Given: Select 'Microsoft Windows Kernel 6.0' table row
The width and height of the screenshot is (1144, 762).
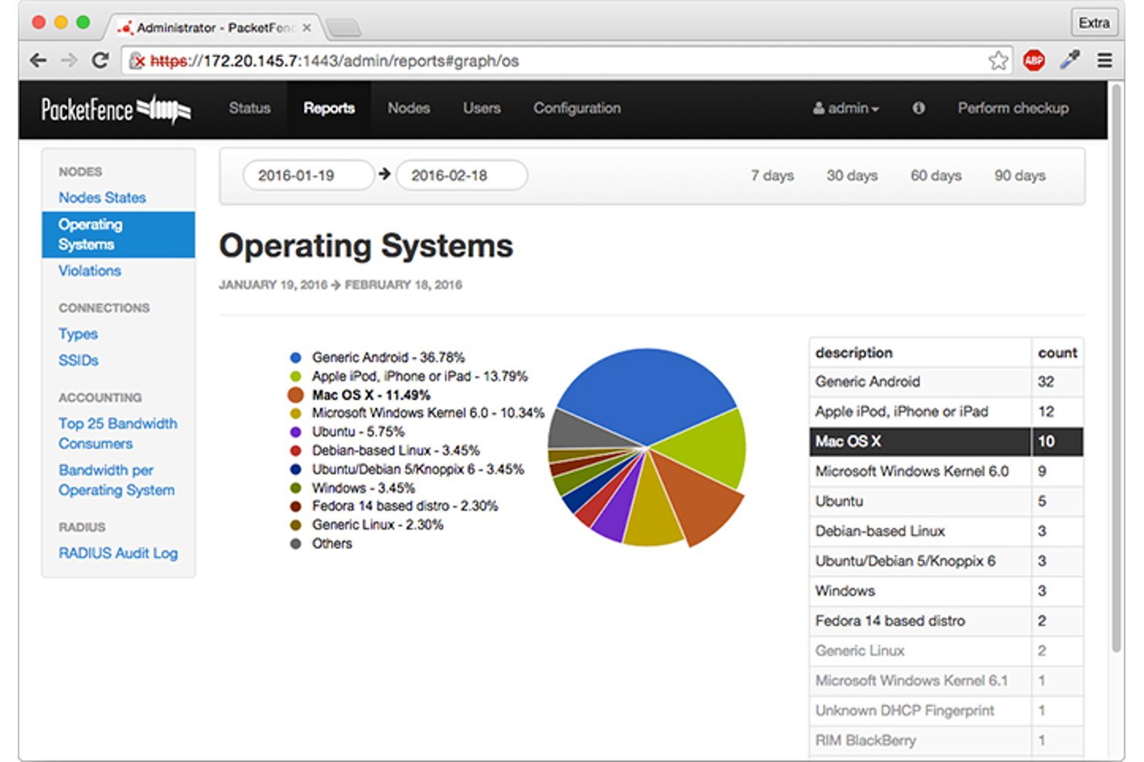Looking at the screenshot, I should pos(946,471).
